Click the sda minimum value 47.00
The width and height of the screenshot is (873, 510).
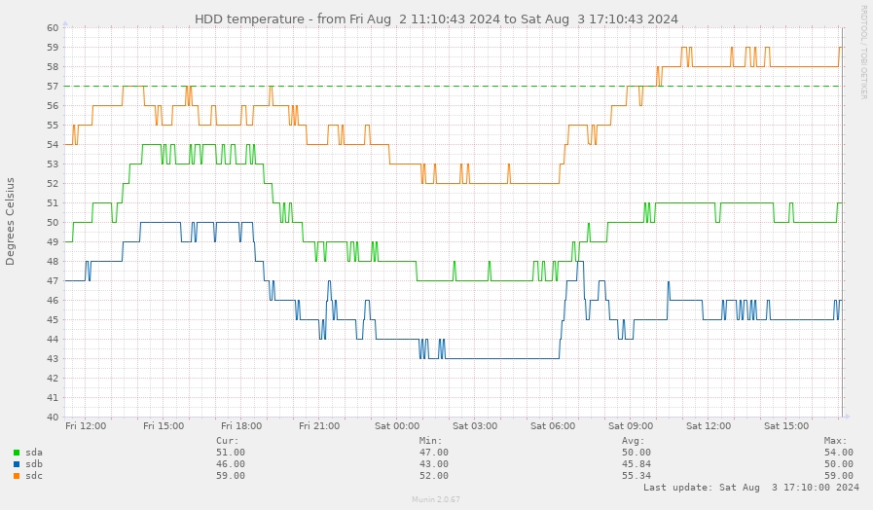click(433, 453)
